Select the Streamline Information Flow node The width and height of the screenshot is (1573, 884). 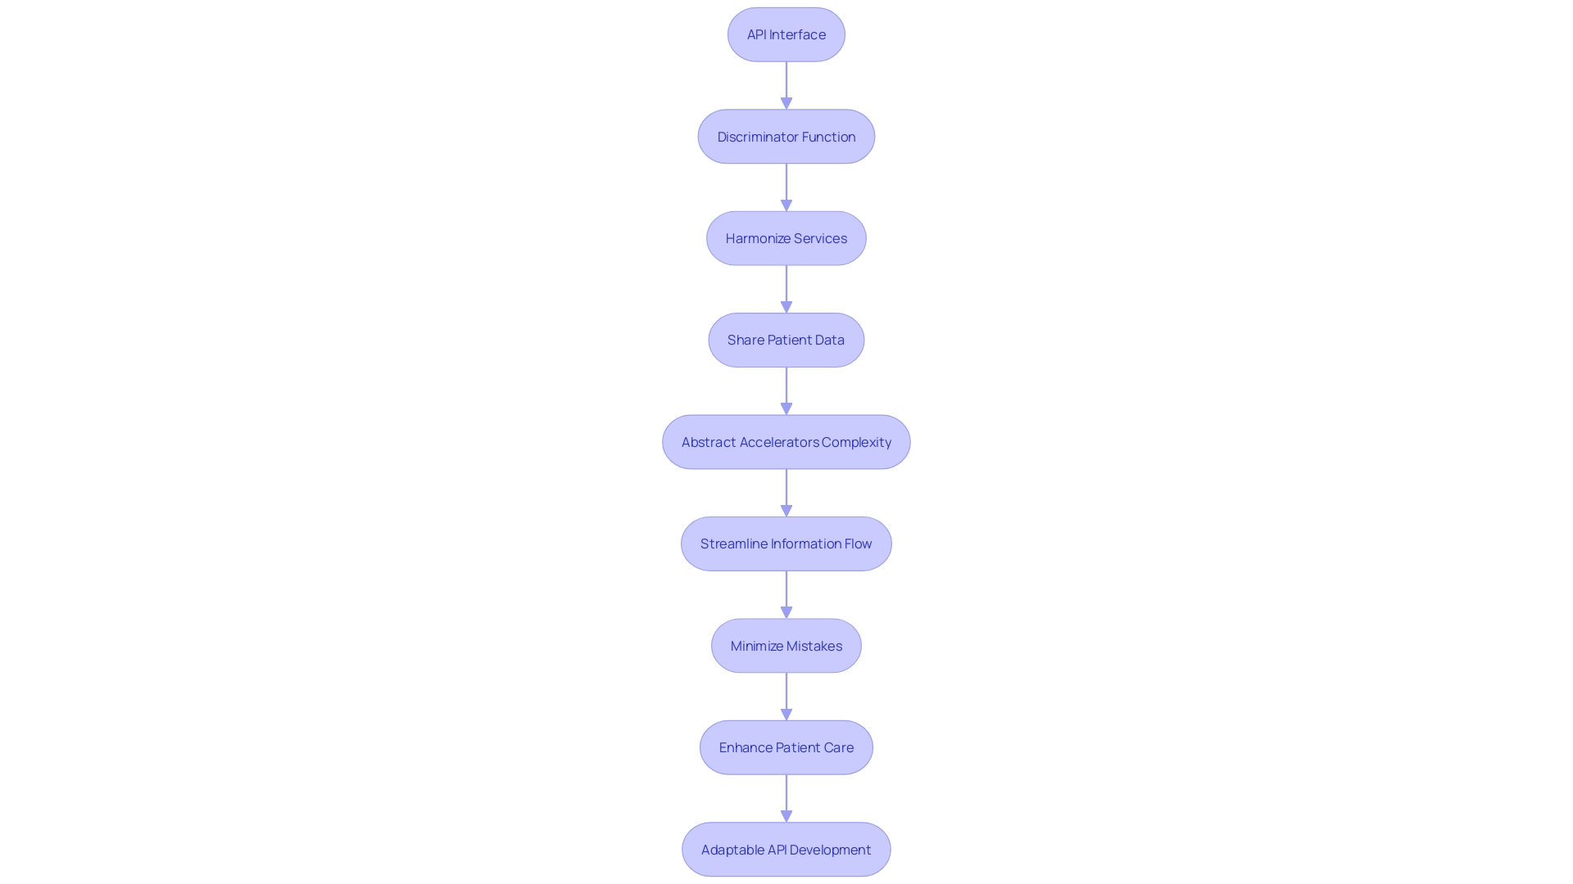point(786,543)
